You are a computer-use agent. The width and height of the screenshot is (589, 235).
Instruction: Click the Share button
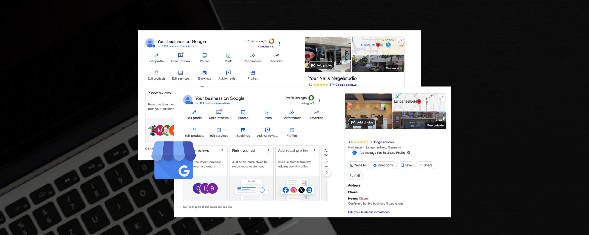tap(426, 165)
